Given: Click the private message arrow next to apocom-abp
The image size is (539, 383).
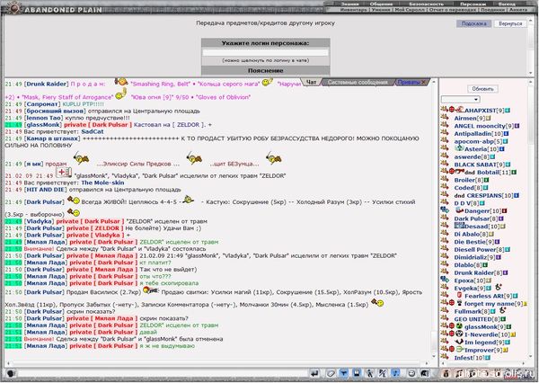Looking at the screenshot, I should [444, 141].
